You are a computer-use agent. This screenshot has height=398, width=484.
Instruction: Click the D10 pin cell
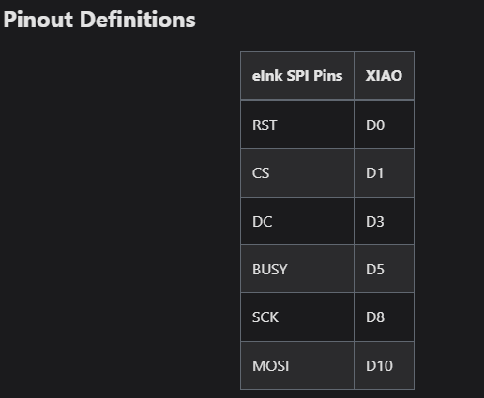(384, 365)
